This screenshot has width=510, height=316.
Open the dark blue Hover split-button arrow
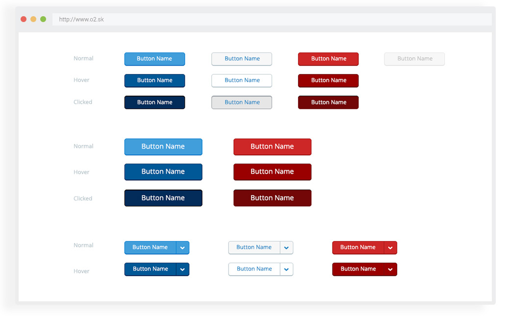182,269
